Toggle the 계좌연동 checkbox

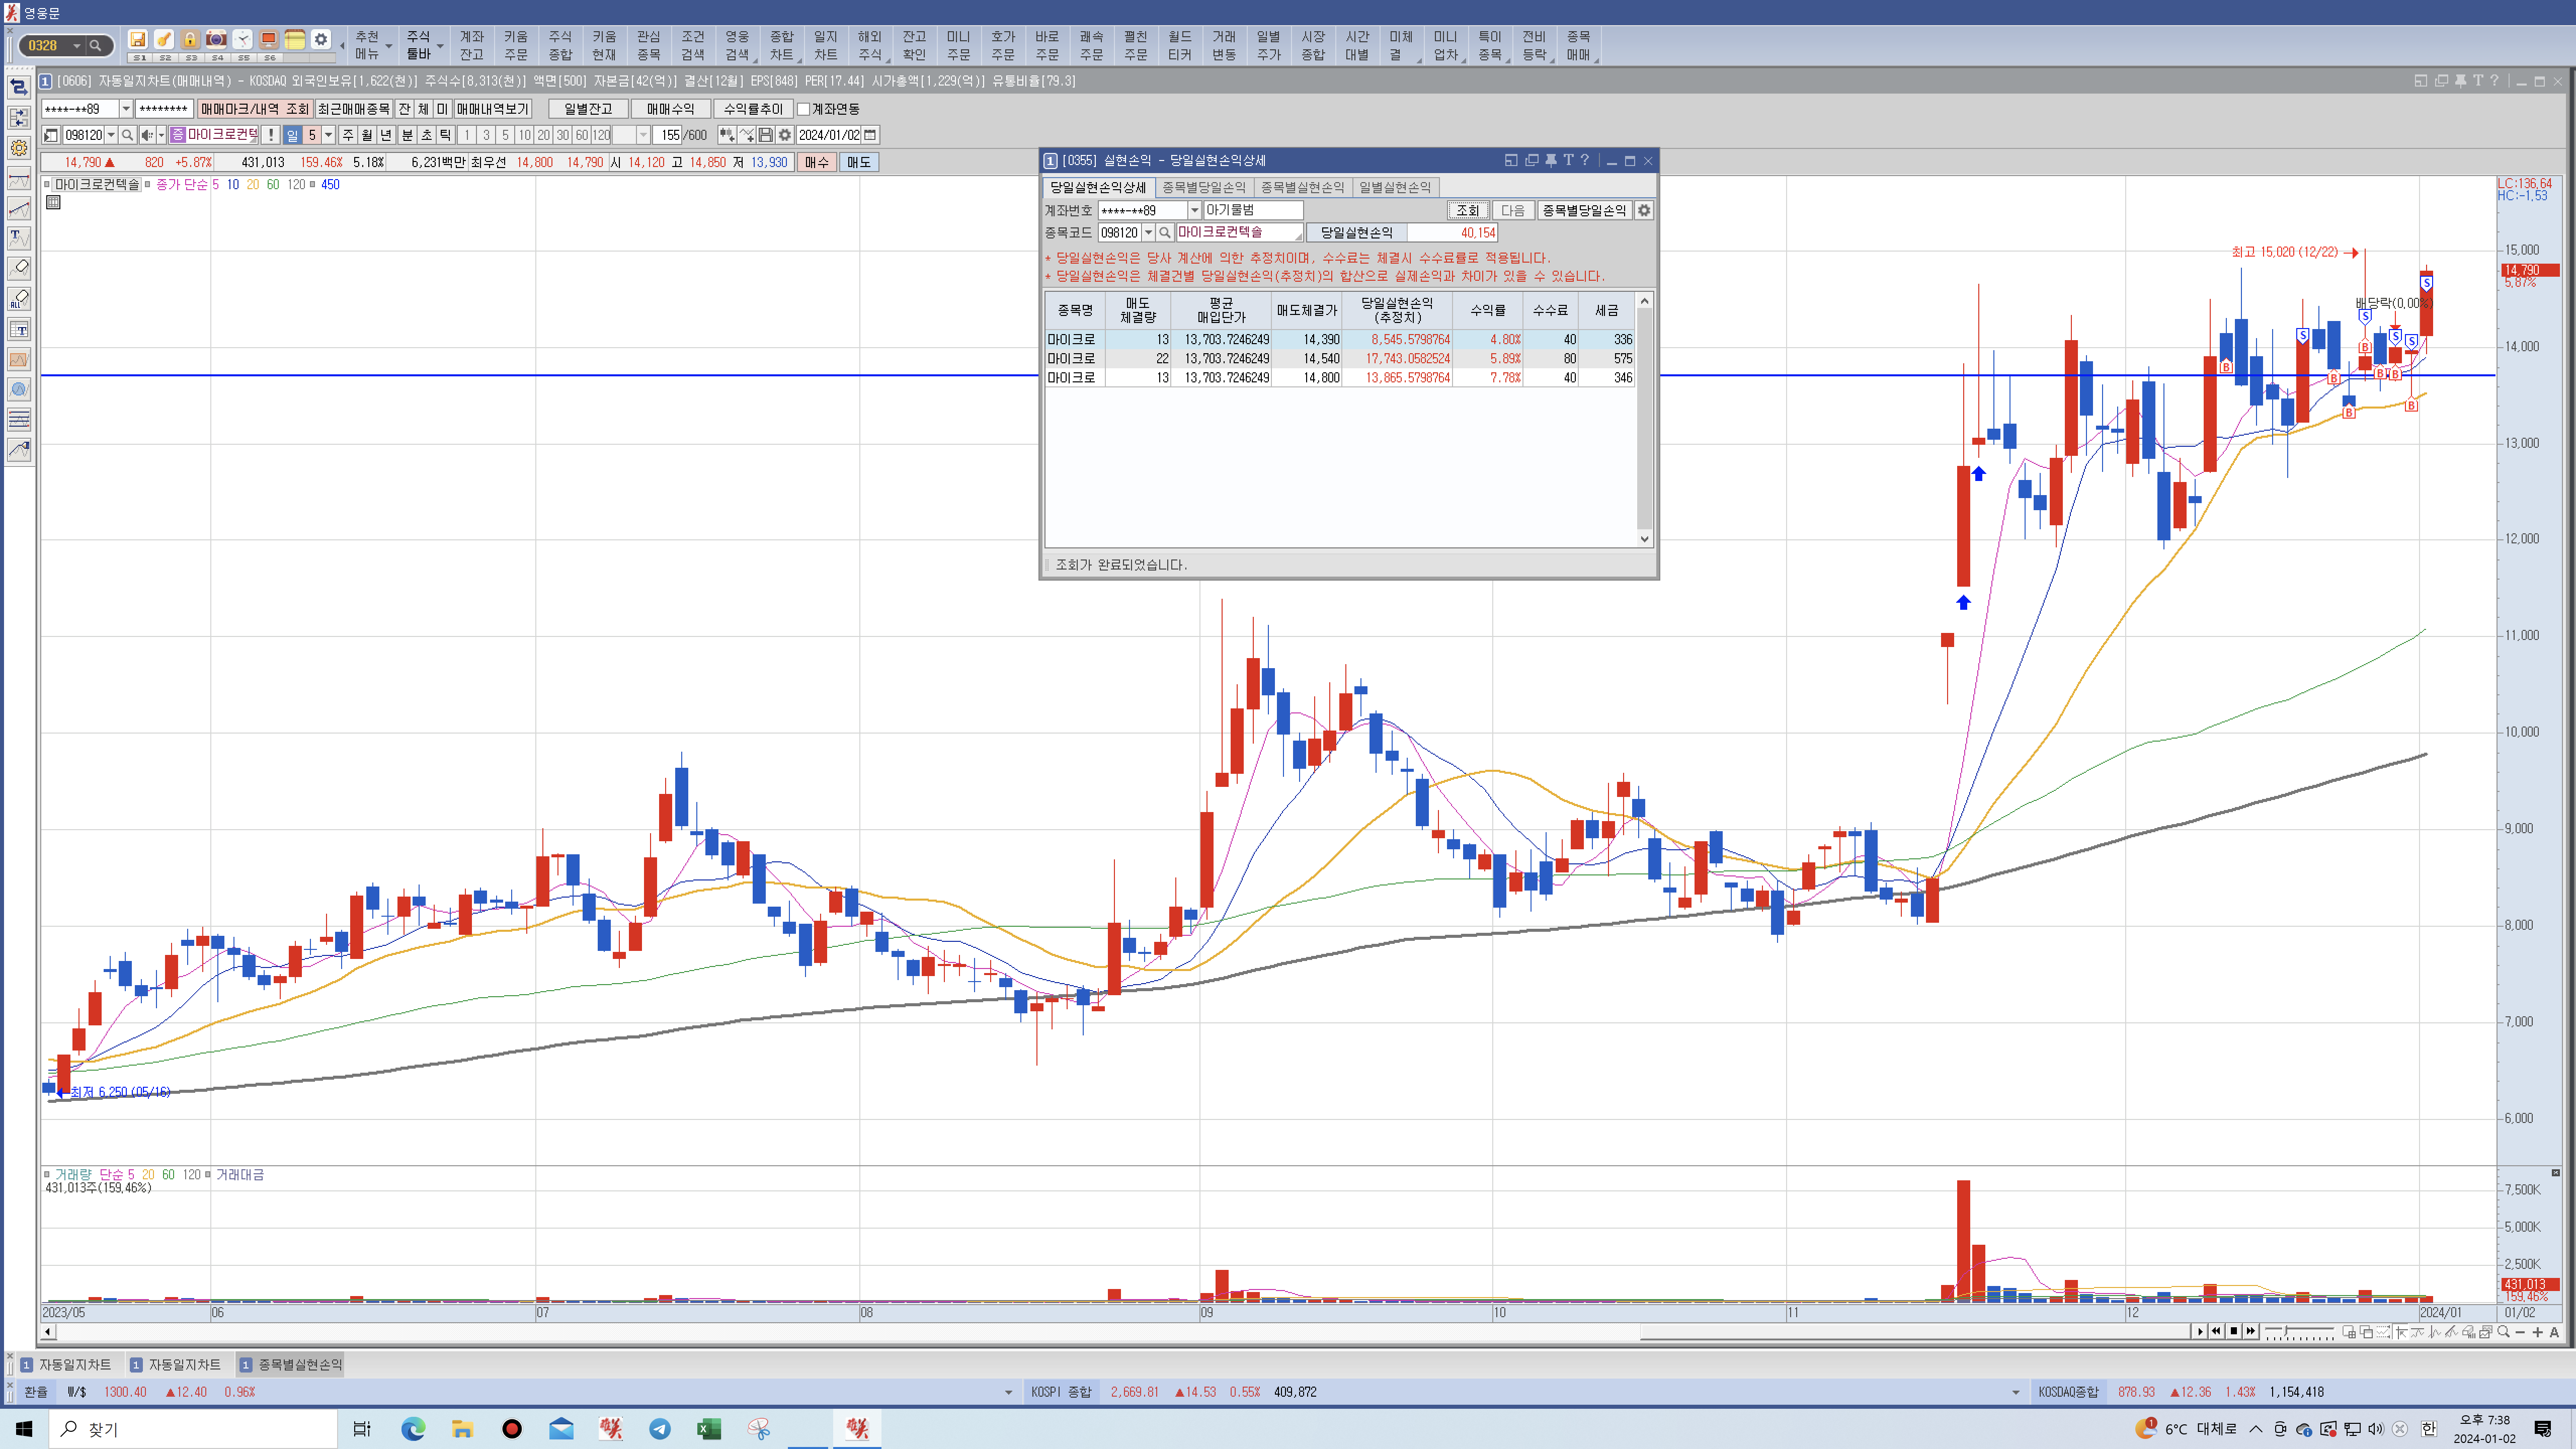[x=803, y=109]
